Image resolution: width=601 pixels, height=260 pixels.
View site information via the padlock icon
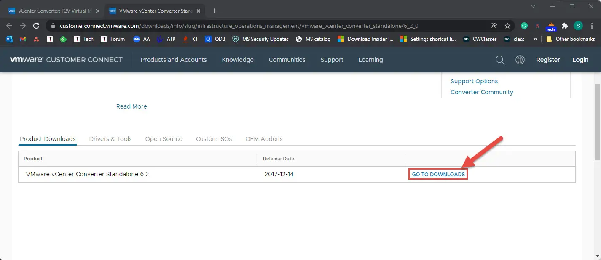coord(52,26)
